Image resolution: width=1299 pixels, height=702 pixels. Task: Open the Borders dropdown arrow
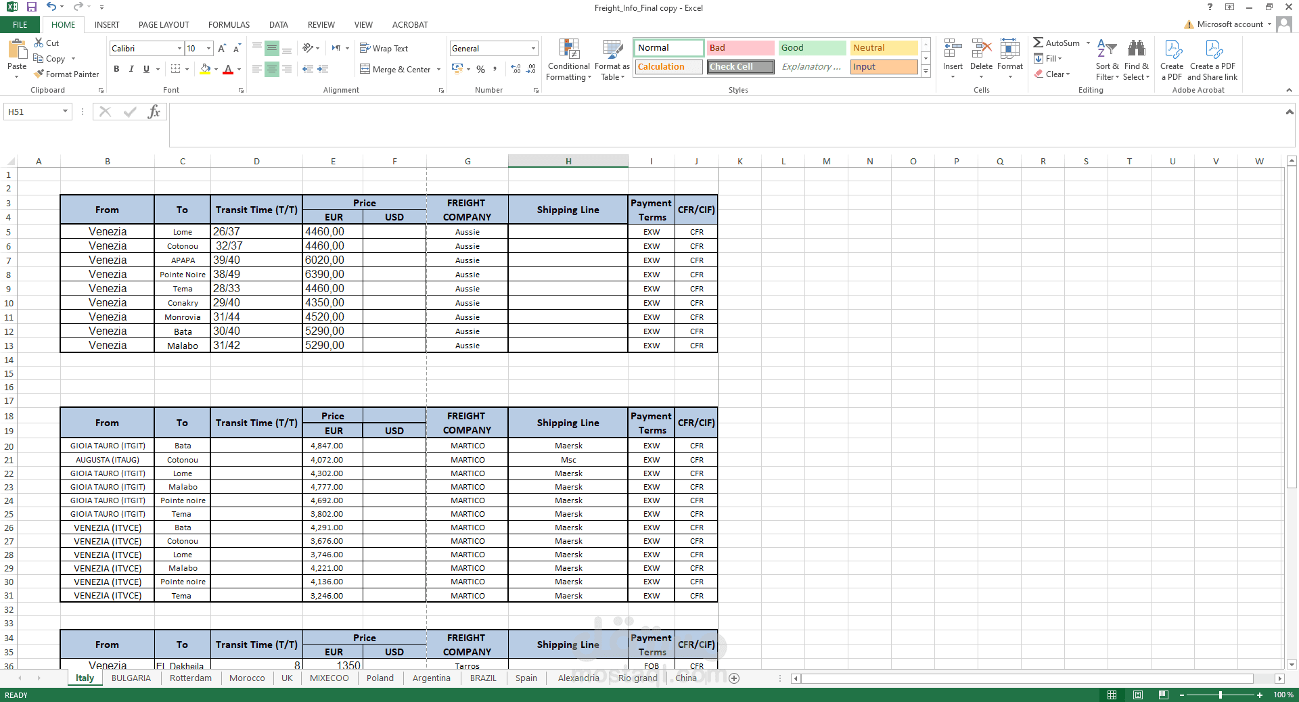tap(187, 69)
